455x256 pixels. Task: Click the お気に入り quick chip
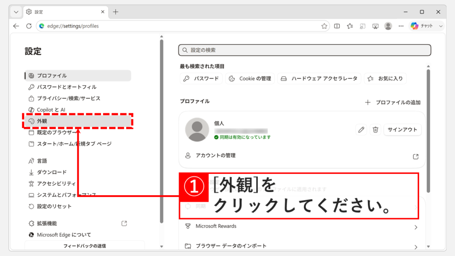point(385,78)
